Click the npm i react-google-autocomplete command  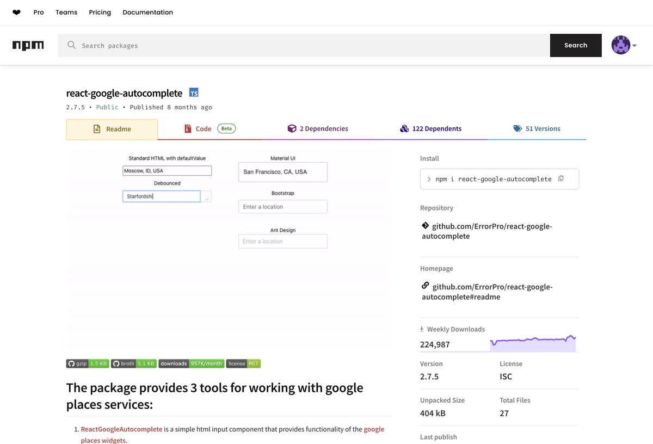coord(494,179)
